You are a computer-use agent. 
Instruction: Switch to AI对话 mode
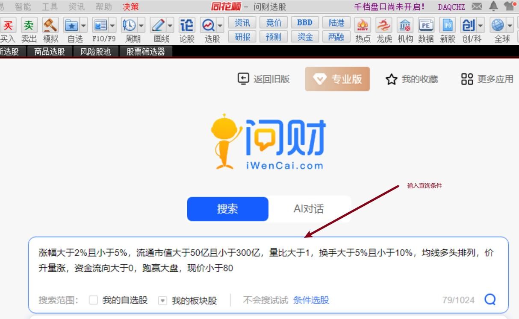[309, 209]
